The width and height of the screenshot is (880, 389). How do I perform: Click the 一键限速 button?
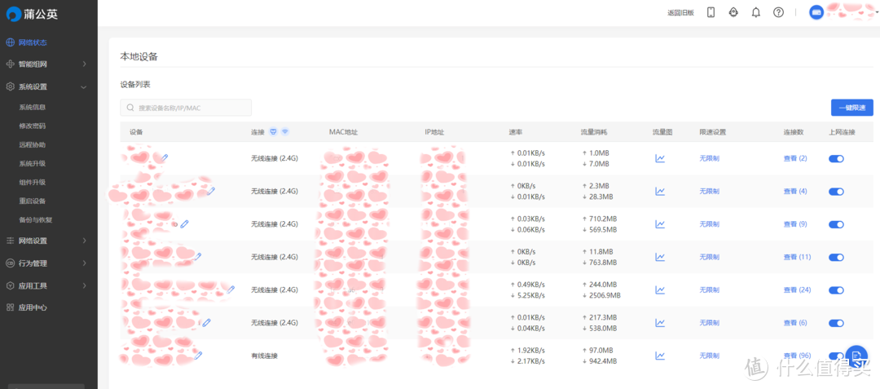[852, 108]
